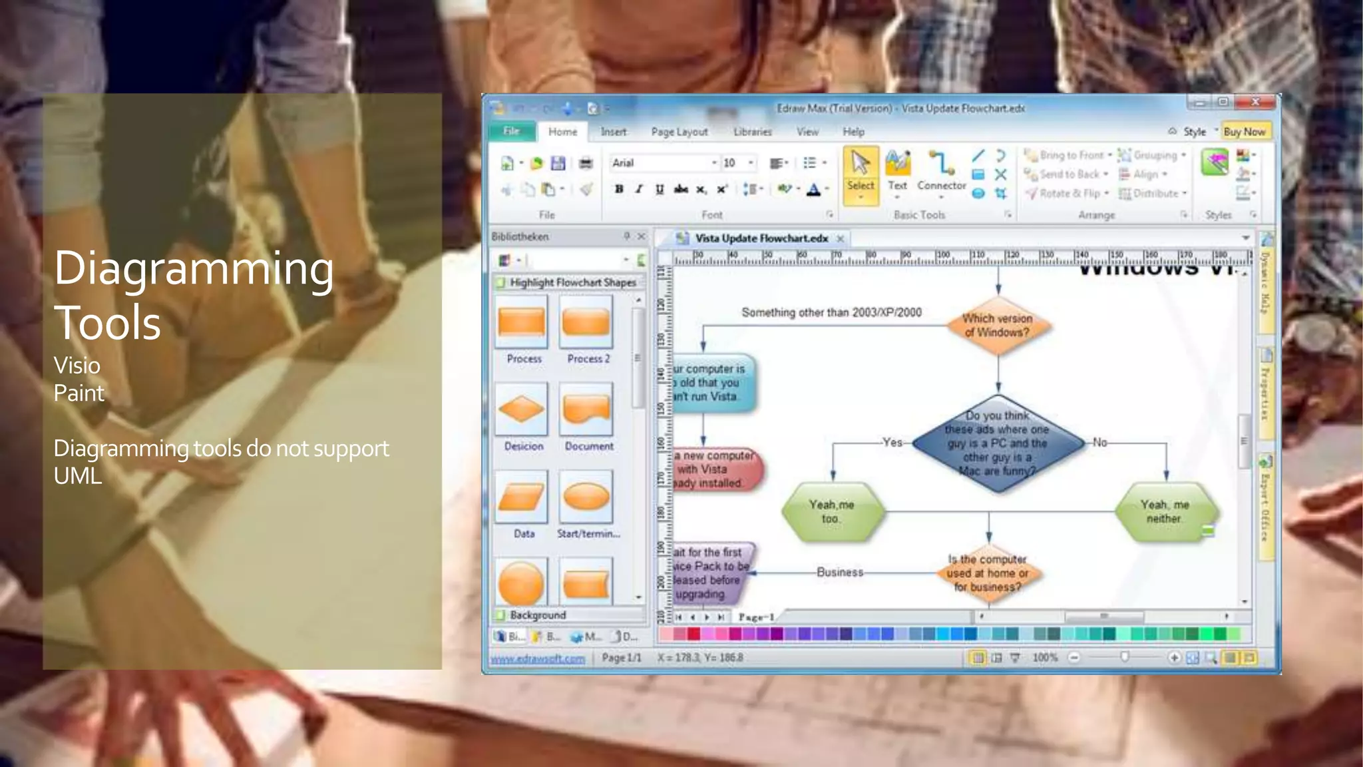
Task: Close the Vista Update Flowchart document tab
Action: pos(840,238)
